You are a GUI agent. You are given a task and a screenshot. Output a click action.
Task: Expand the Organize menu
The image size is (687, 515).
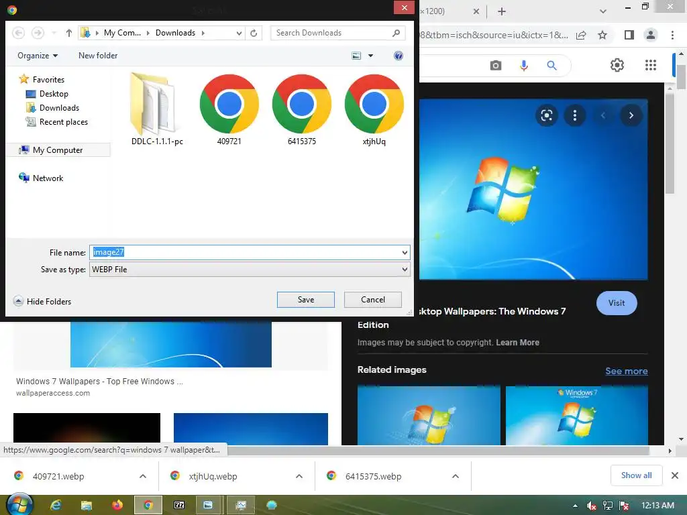pos(38,56)
